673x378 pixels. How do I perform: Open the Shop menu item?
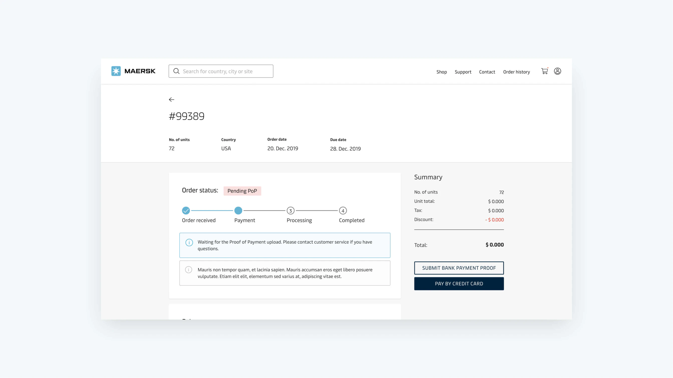coord(442,72)
